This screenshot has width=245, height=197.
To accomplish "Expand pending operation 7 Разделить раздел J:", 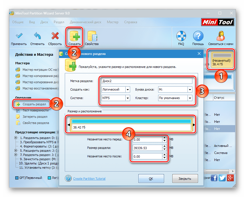I will 16,155.
